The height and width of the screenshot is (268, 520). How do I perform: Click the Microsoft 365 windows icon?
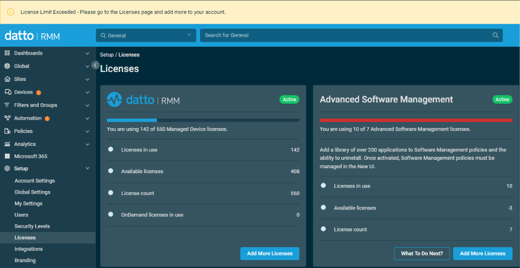point(7,156)
